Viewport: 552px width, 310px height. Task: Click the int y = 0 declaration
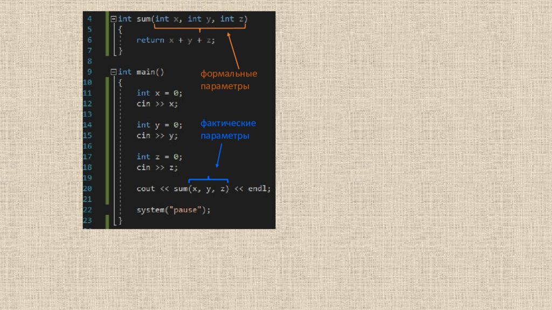[x=160, y=125]
